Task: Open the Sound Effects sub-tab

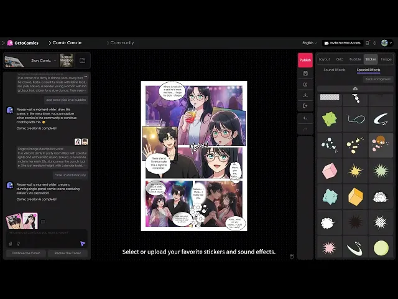Action: 335,70
